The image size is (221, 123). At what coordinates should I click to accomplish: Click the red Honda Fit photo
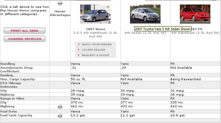pyautogui.click(x=195, y=14)
